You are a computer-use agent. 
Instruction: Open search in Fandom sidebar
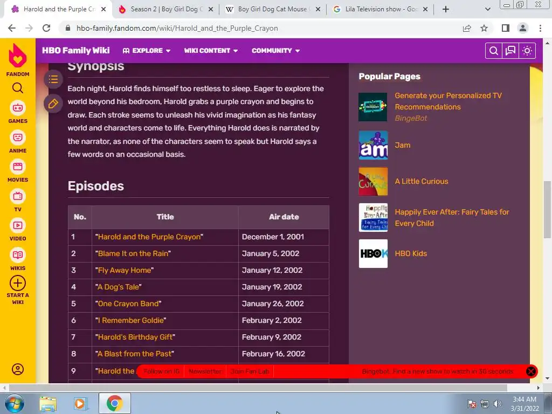coord(18,88)
